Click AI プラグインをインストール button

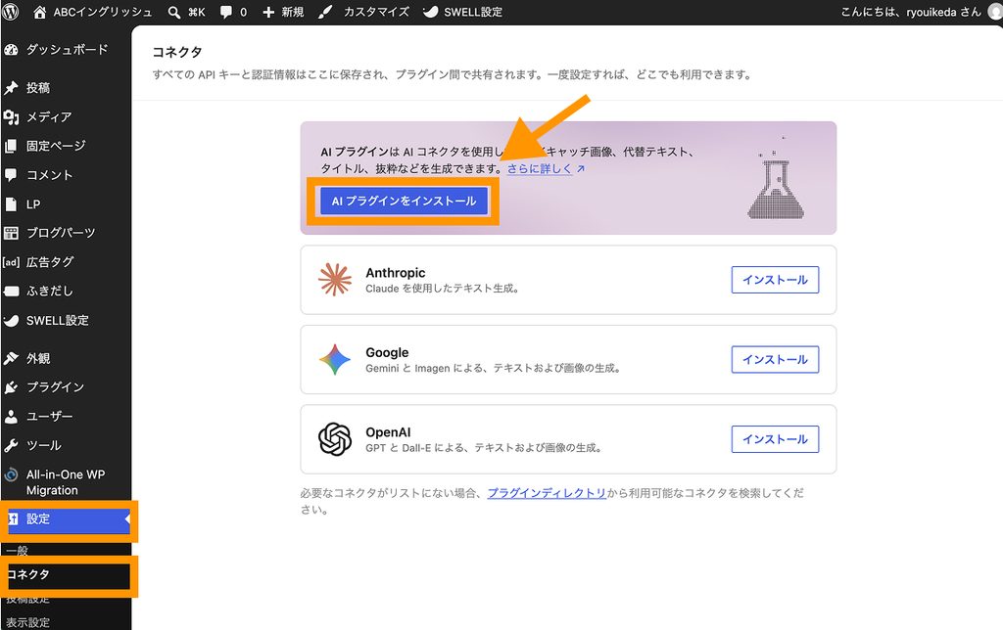click(x=404, y=201)
